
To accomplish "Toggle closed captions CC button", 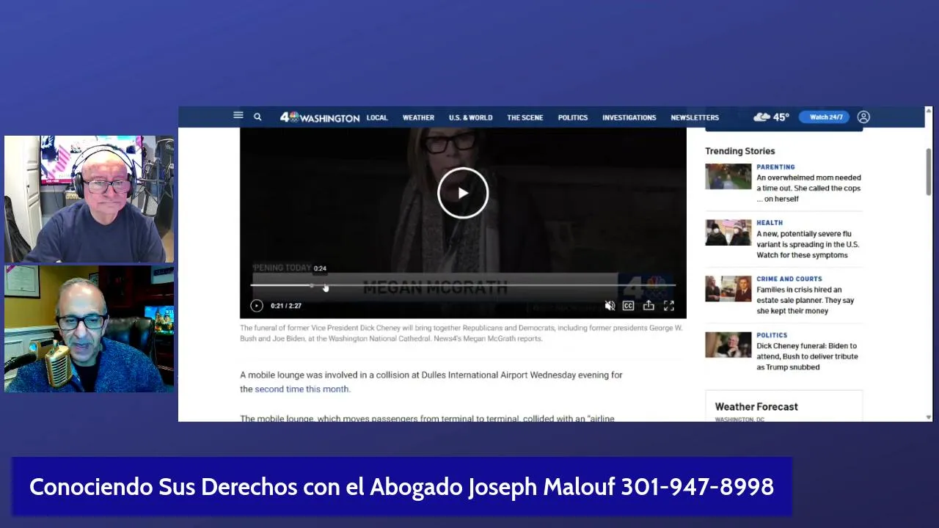I will [628, 306].
